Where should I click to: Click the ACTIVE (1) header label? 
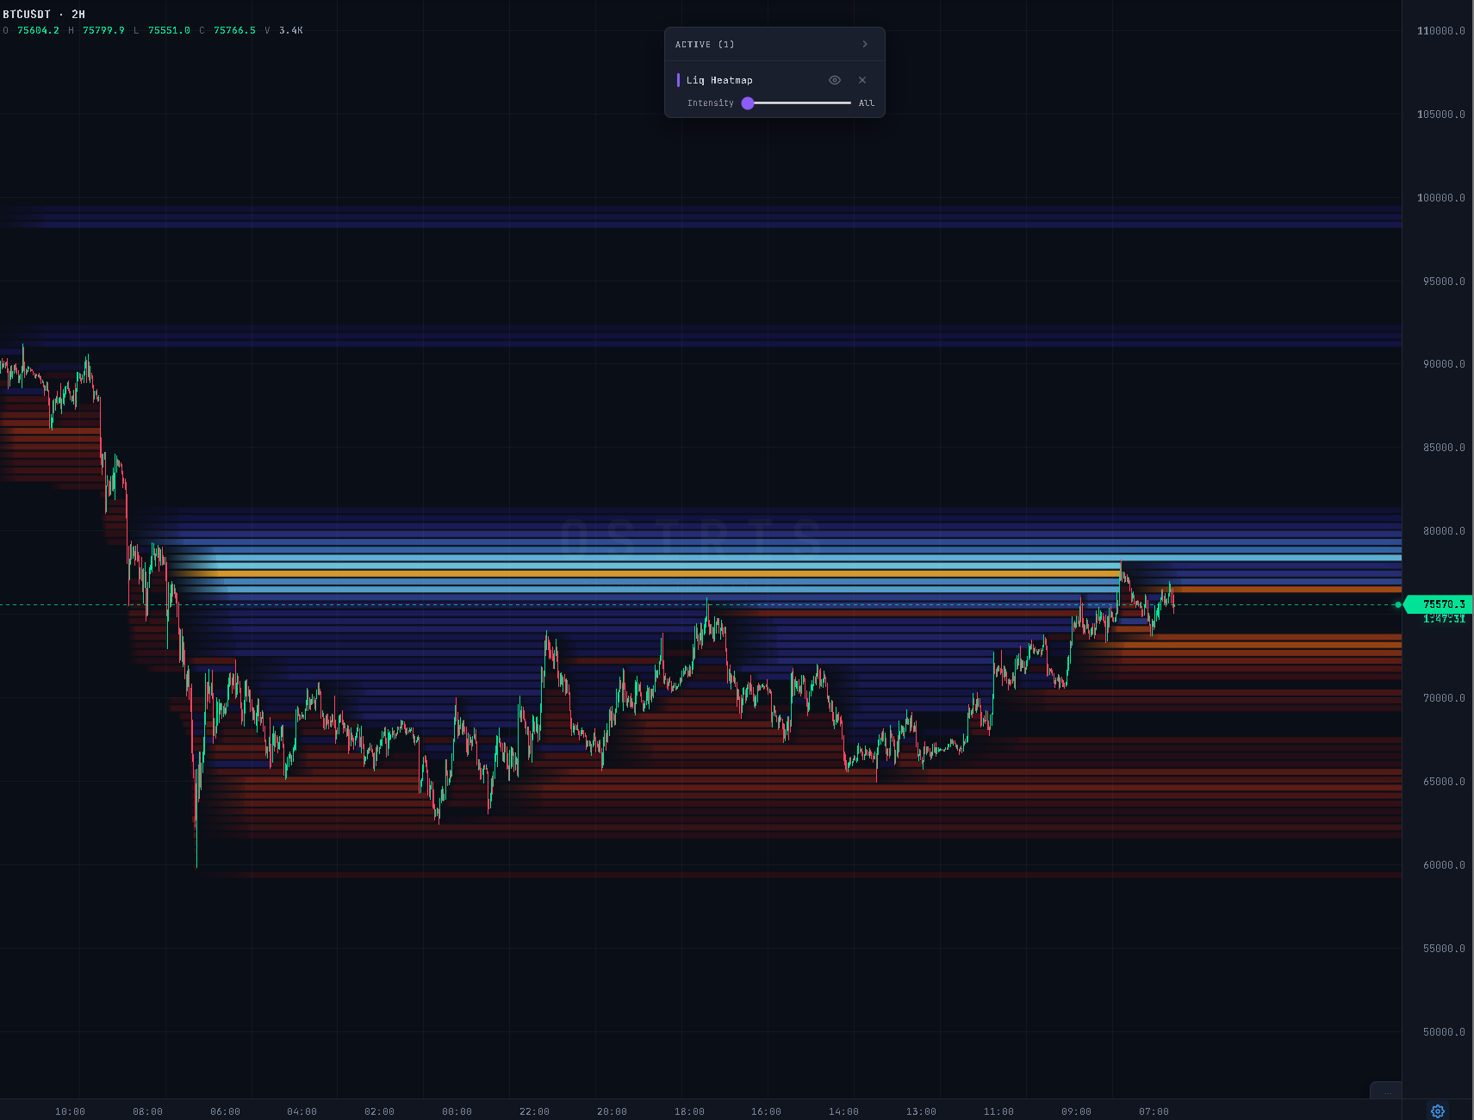click(x=705, y=44)
